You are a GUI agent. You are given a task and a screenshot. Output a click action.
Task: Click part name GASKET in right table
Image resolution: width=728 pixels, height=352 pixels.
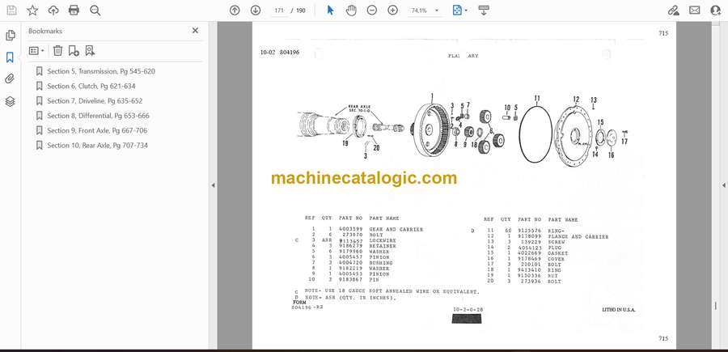click(x=557, y=253)
